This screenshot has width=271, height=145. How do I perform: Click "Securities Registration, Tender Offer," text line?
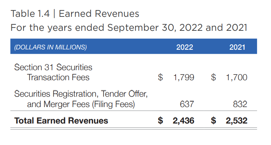(x=81, y=94)
